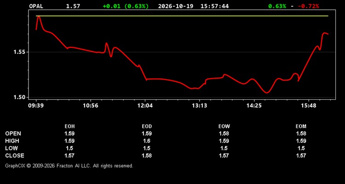This screenshot has width=345, height=184.
Task: Click the 13:13 time axis label
Action: [x=199, y=106]
